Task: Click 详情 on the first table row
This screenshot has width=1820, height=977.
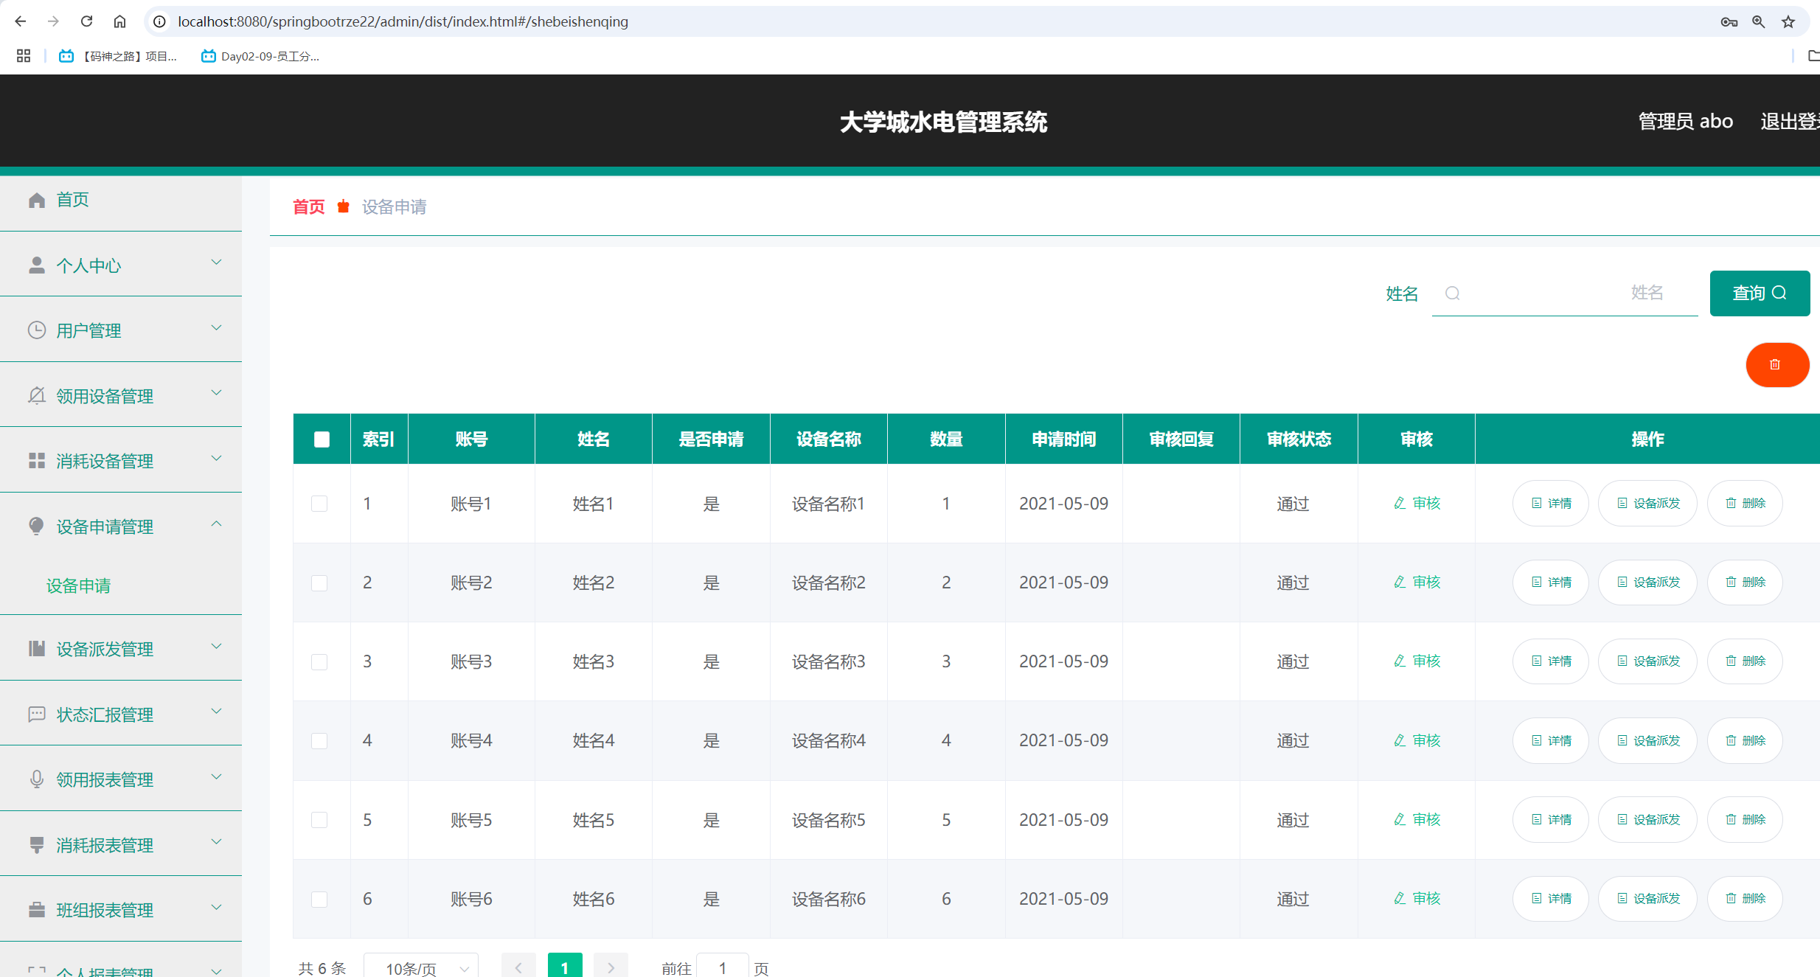Action: 1550,503
